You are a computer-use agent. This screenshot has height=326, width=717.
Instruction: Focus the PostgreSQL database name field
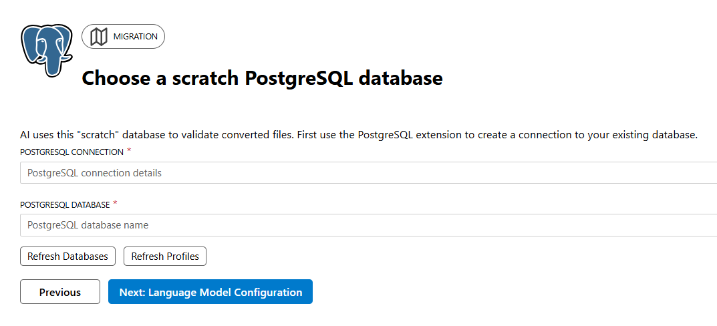point(368,225)
